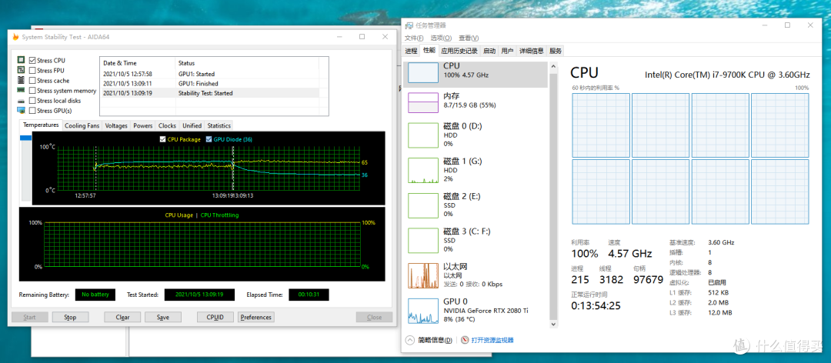Click the Clear button

click(123, 318)
